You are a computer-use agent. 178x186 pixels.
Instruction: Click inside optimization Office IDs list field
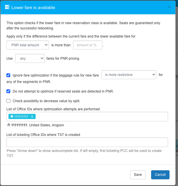99,116
